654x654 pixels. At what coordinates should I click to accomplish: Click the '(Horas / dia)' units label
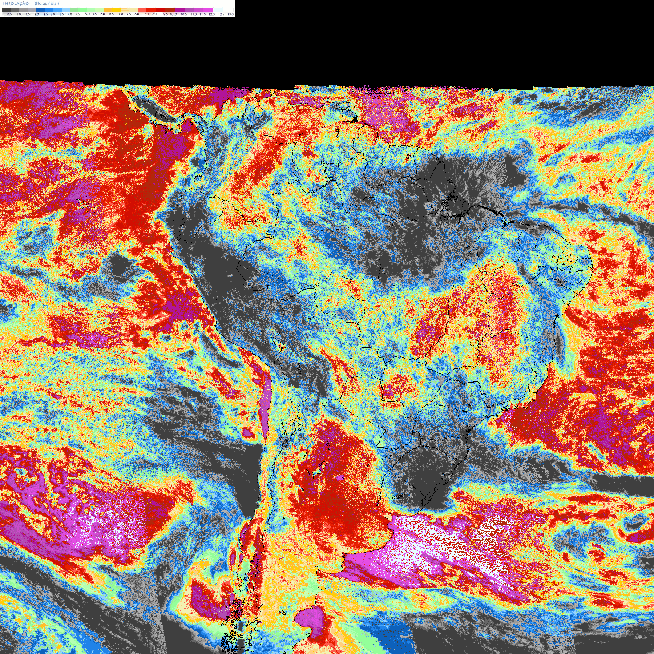click(47, 3)
